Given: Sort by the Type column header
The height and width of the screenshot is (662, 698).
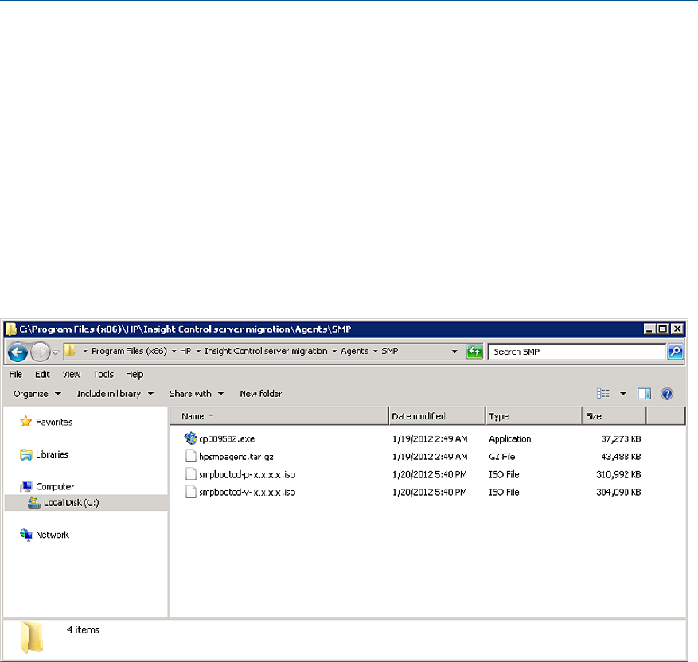Looking at the screenshot, I should click(x=534, y=416).
